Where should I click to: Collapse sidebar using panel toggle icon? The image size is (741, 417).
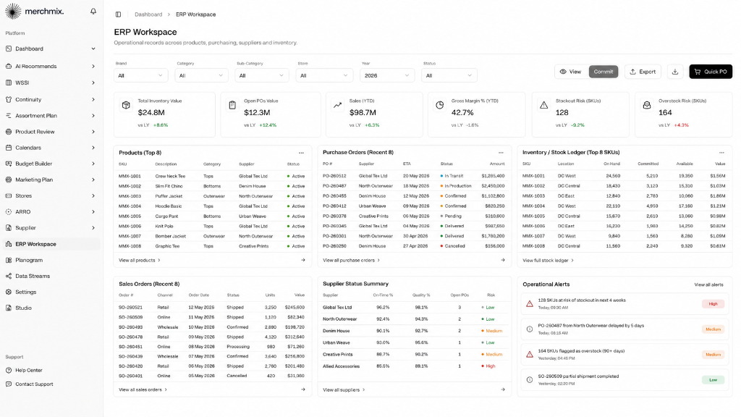pyautogui.click(x=118, y=14)
